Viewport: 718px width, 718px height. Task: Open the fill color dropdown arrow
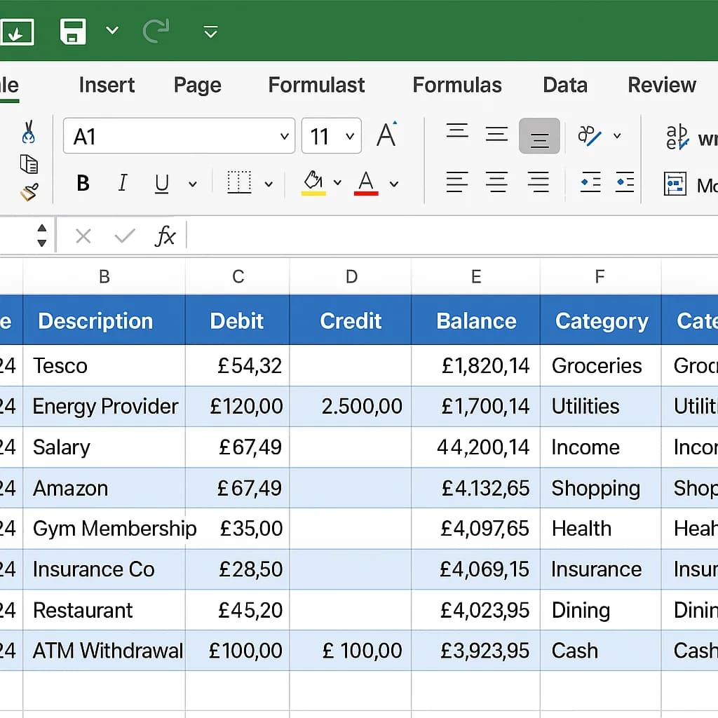[337, 183]
